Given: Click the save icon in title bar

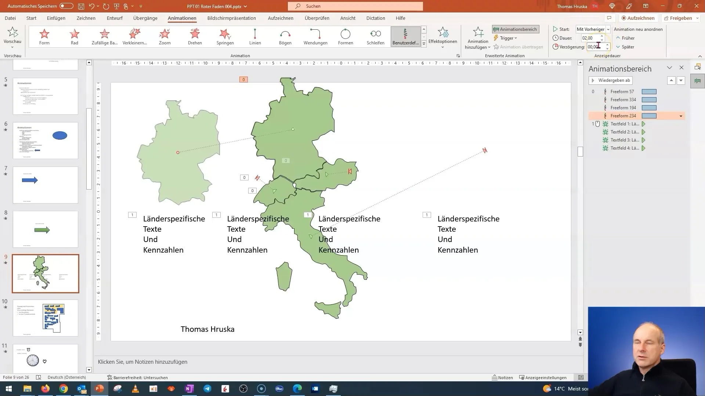Looking at the screenshot, I should pyautogui.click(x=81, y=6).
